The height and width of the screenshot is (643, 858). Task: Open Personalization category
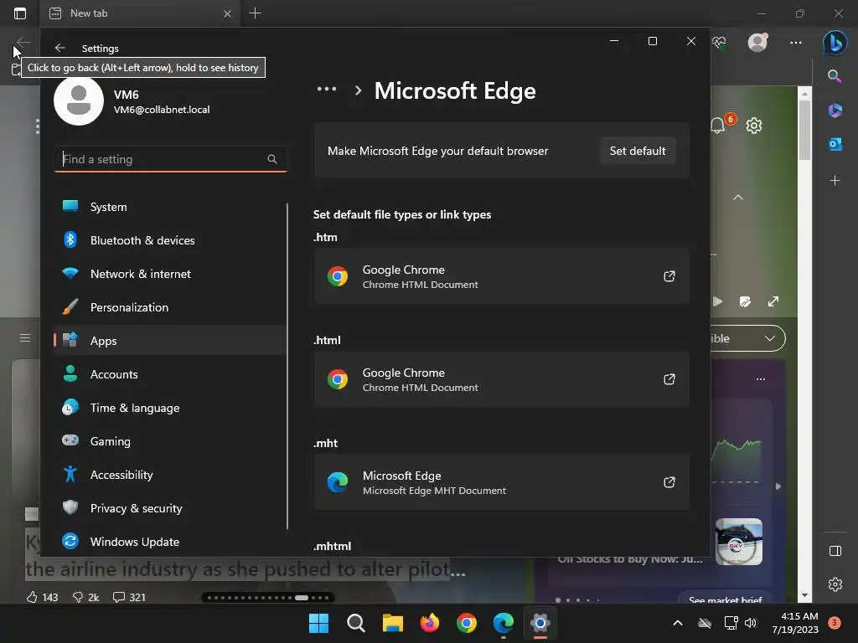[170, 307]
